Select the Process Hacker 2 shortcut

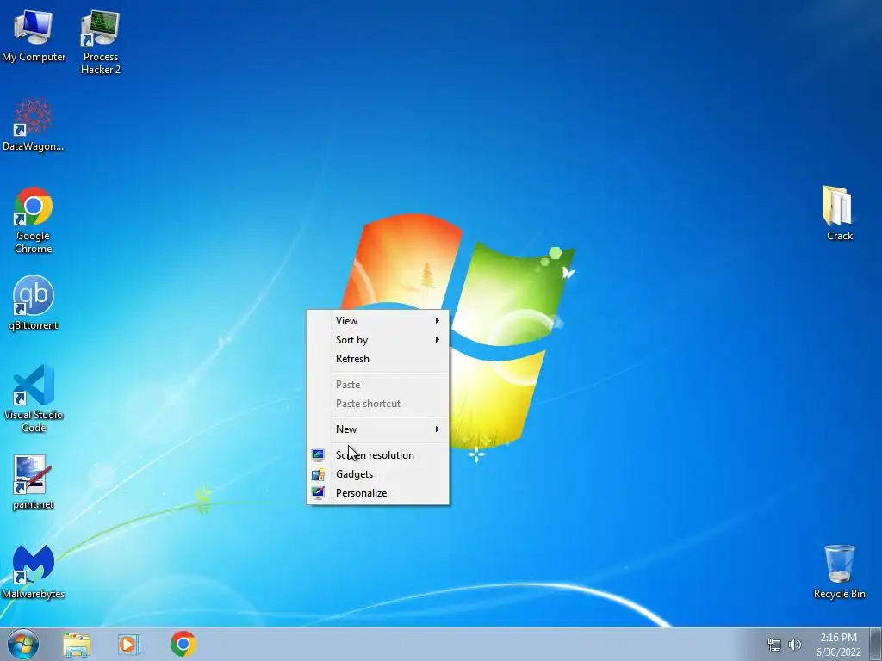pyautogui.click(x=100, y=41)
